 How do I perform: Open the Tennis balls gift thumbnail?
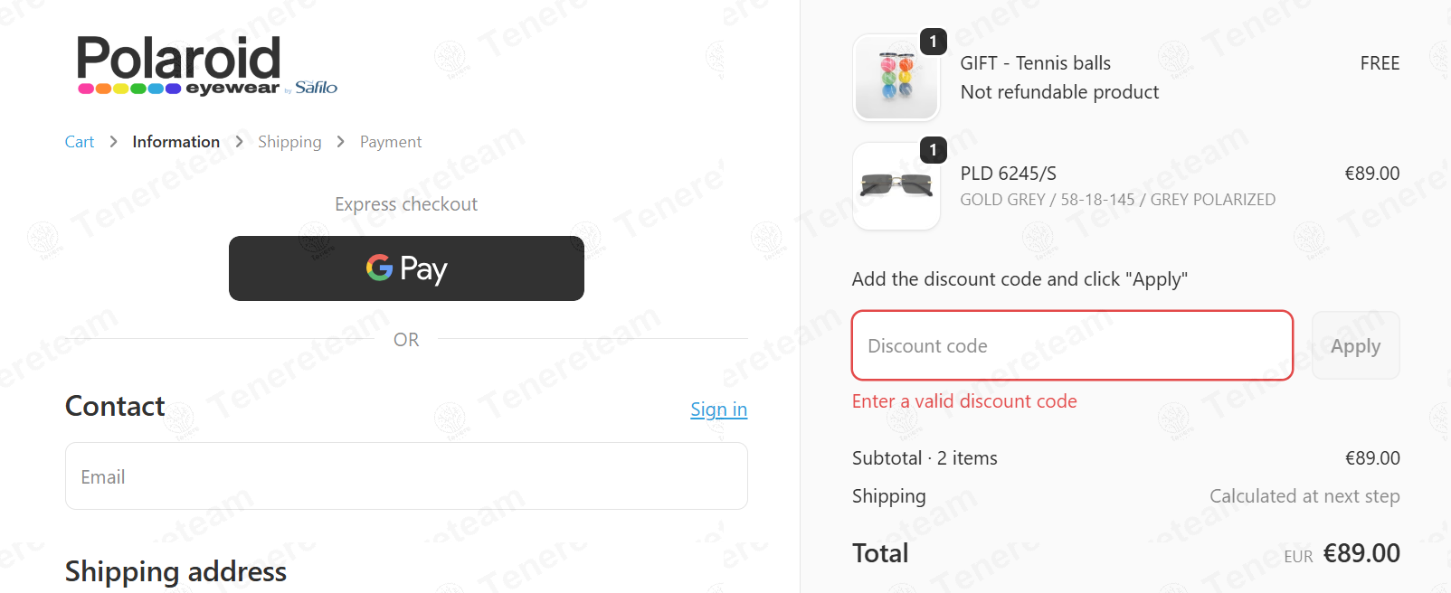[x=896, y=78]
